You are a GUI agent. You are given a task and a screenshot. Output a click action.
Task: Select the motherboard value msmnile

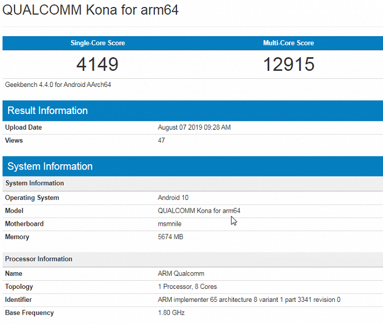(x=170, y=224)
